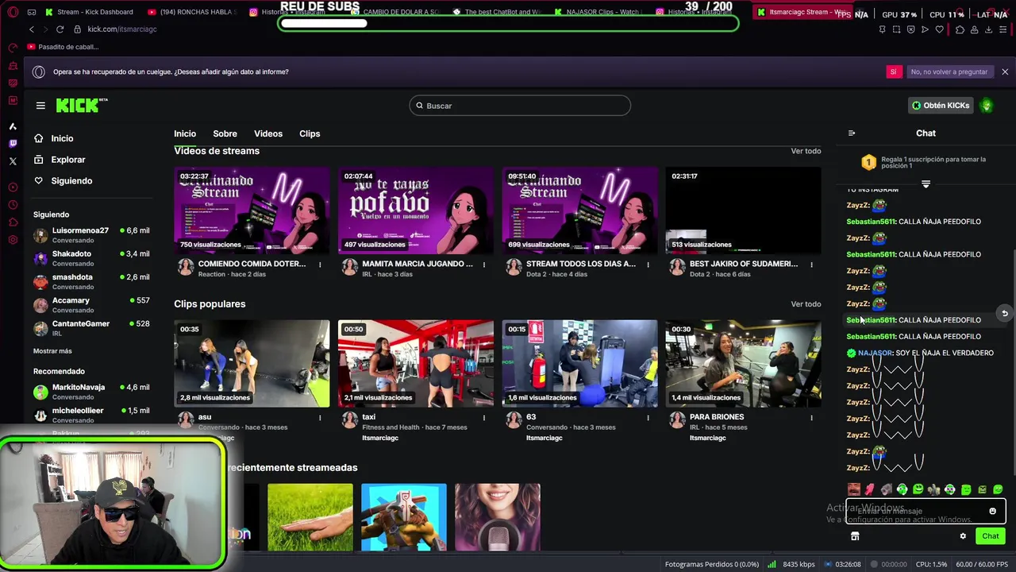Switch to Videos channel tab
This screenshot has width=1016, height=572.
pyautogui.click(x=268, y=133)
